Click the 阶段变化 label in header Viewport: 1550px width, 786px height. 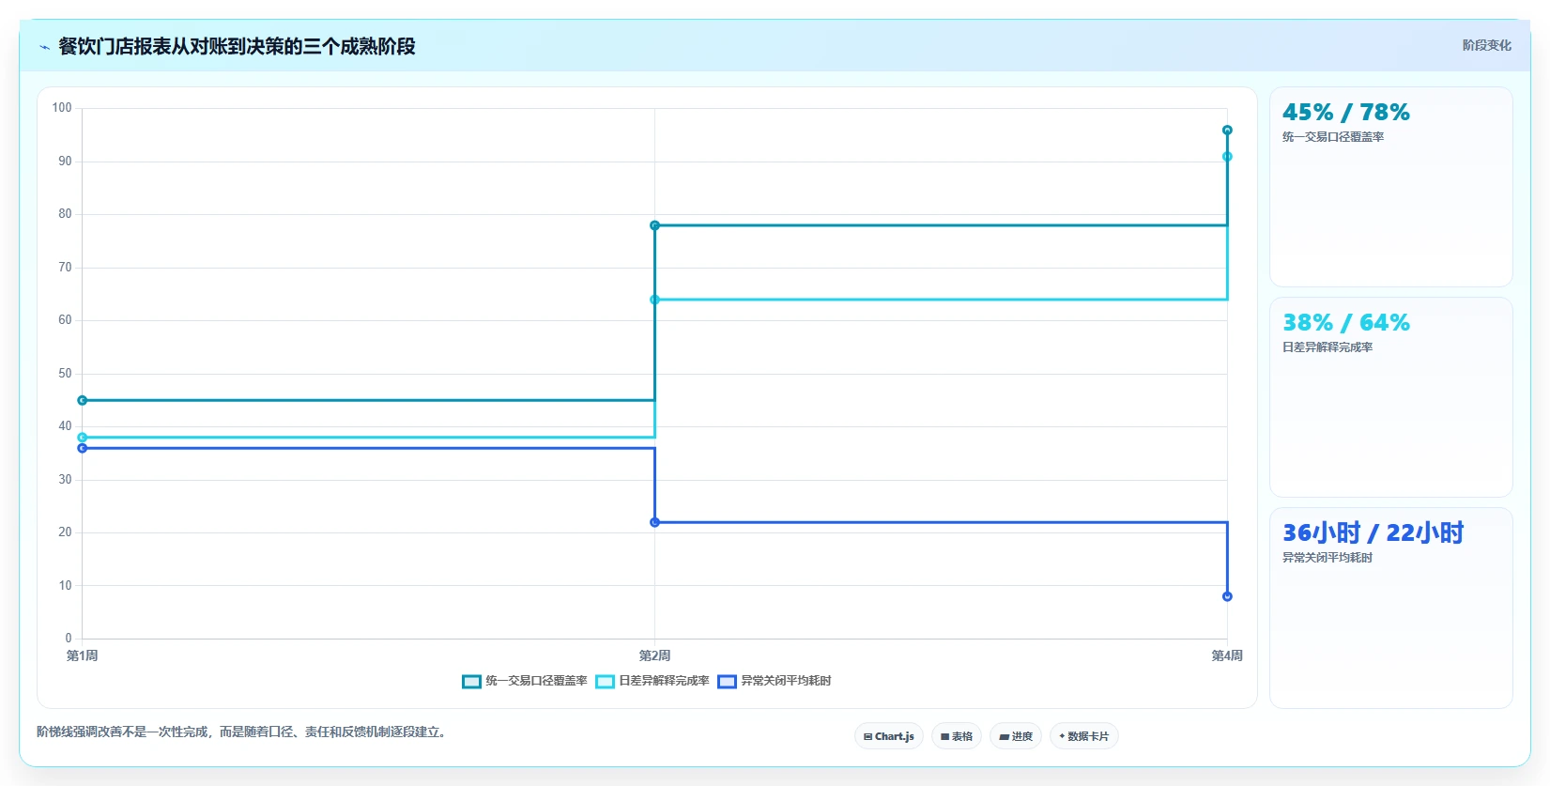pyautogui.click(x=1487, y=45)
